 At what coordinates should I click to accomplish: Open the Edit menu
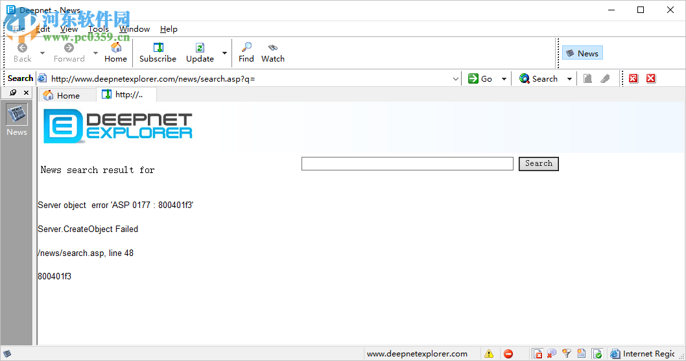click(x=43, y=29)
